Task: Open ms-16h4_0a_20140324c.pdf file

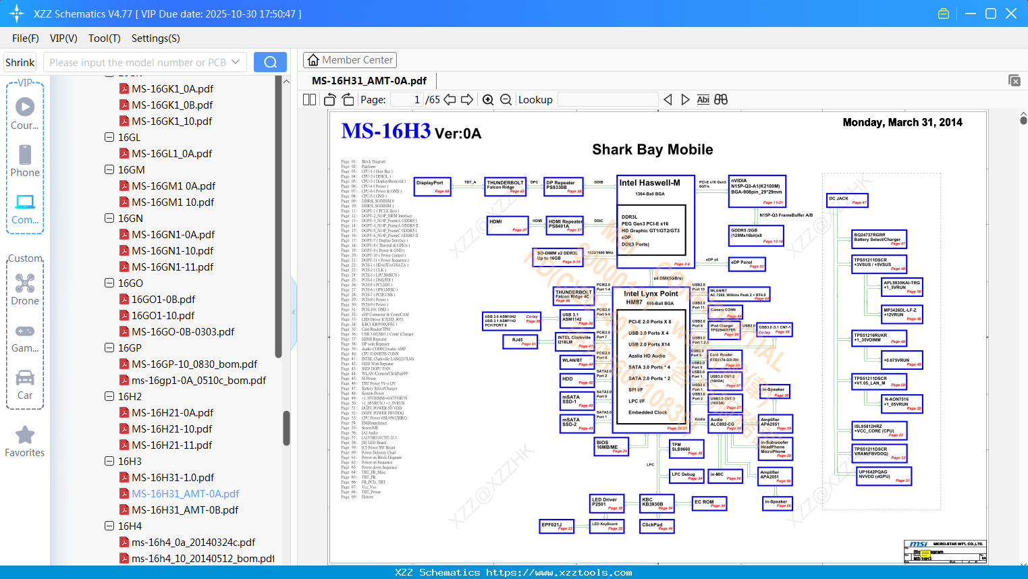Action: click(x=194, y=542)
